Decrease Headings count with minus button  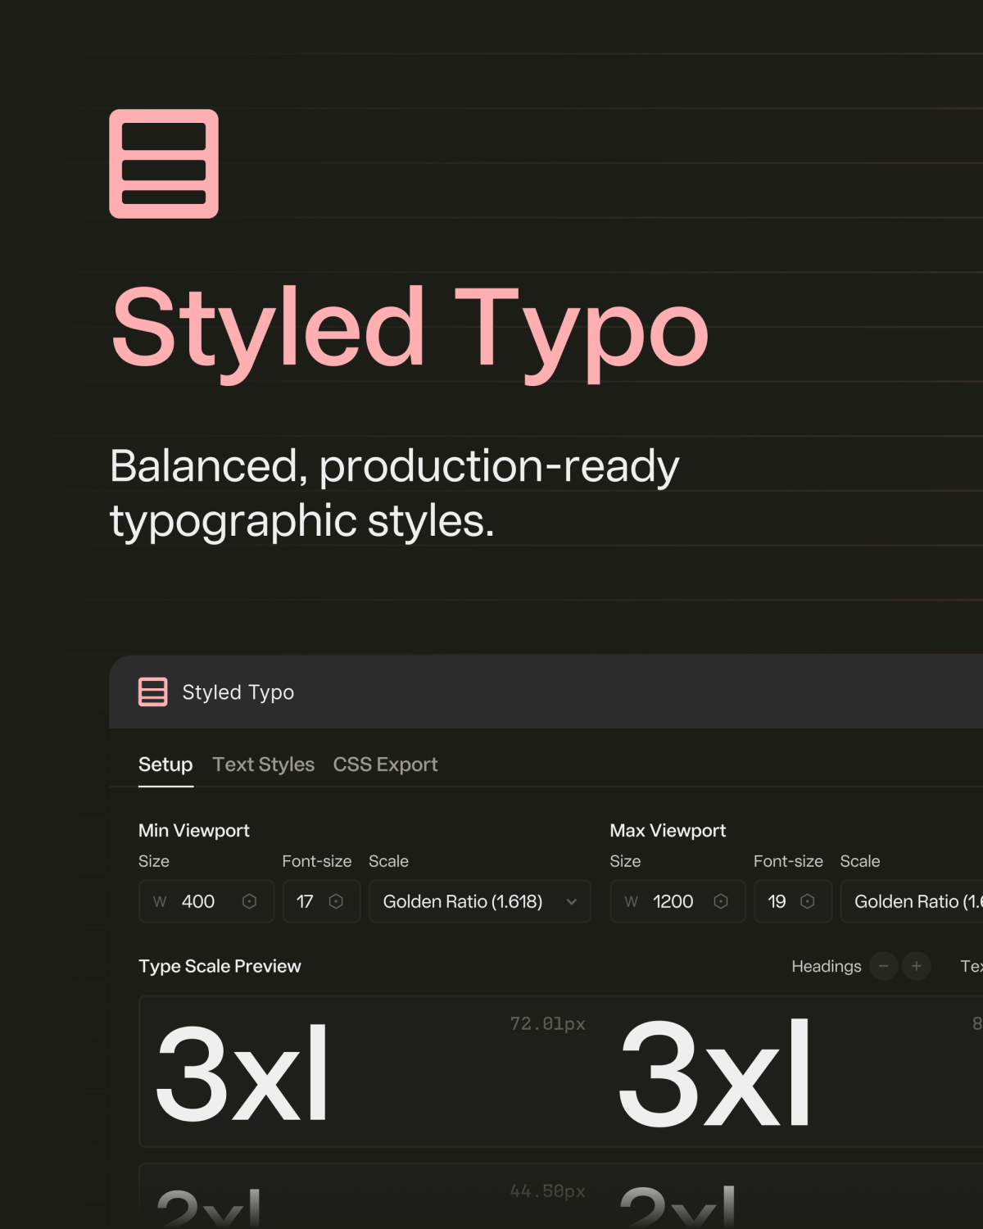click(x=884, y=966)
